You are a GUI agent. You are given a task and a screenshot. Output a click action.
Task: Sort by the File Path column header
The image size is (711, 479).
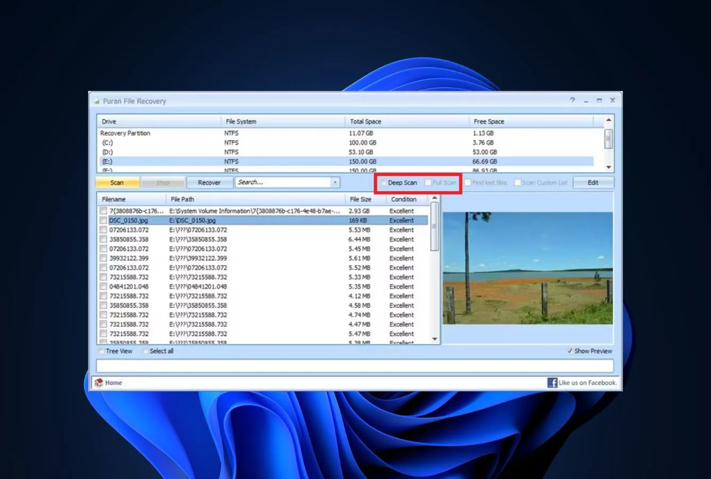point(255,199)
